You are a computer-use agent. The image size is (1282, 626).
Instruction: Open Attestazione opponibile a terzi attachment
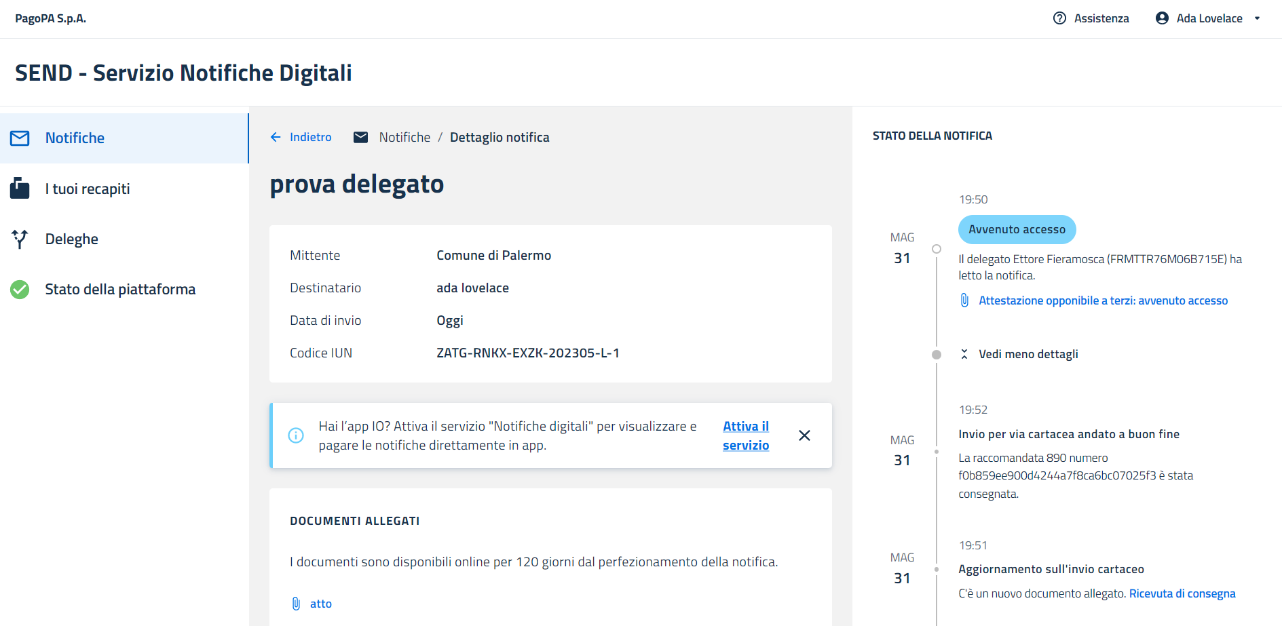point(1103,300)
